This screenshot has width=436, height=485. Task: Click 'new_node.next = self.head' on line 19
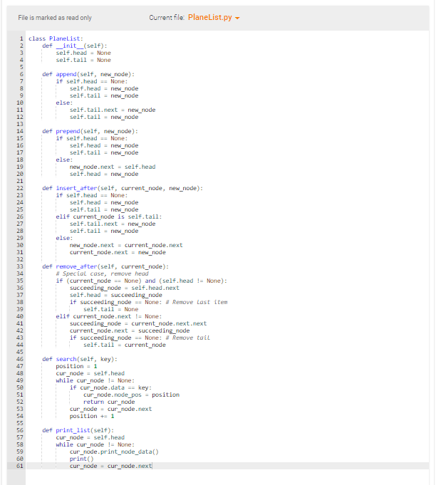113,167
